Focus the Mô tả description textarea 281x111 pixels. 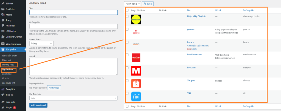[74, 67]
